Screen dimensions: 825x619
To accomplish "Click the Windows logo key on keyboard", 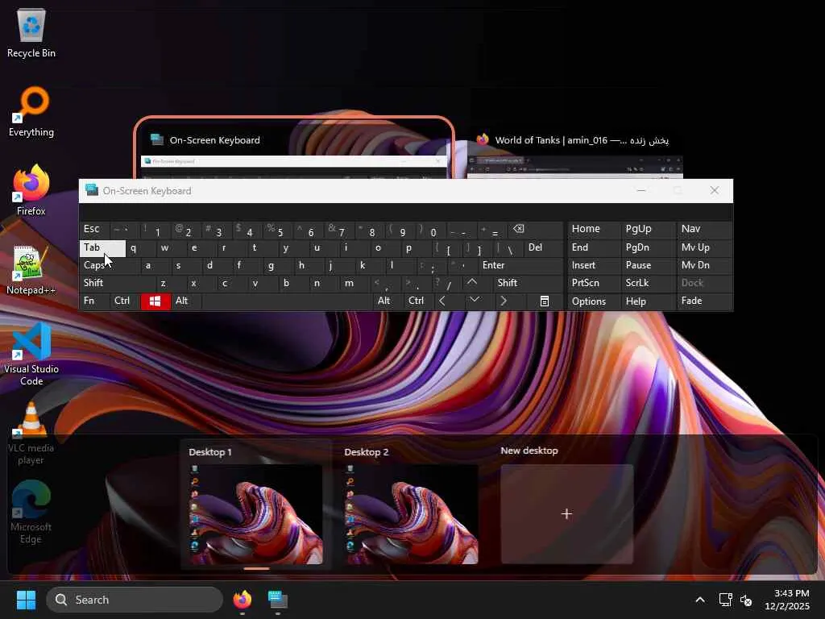I will click(x=155, y=301).
